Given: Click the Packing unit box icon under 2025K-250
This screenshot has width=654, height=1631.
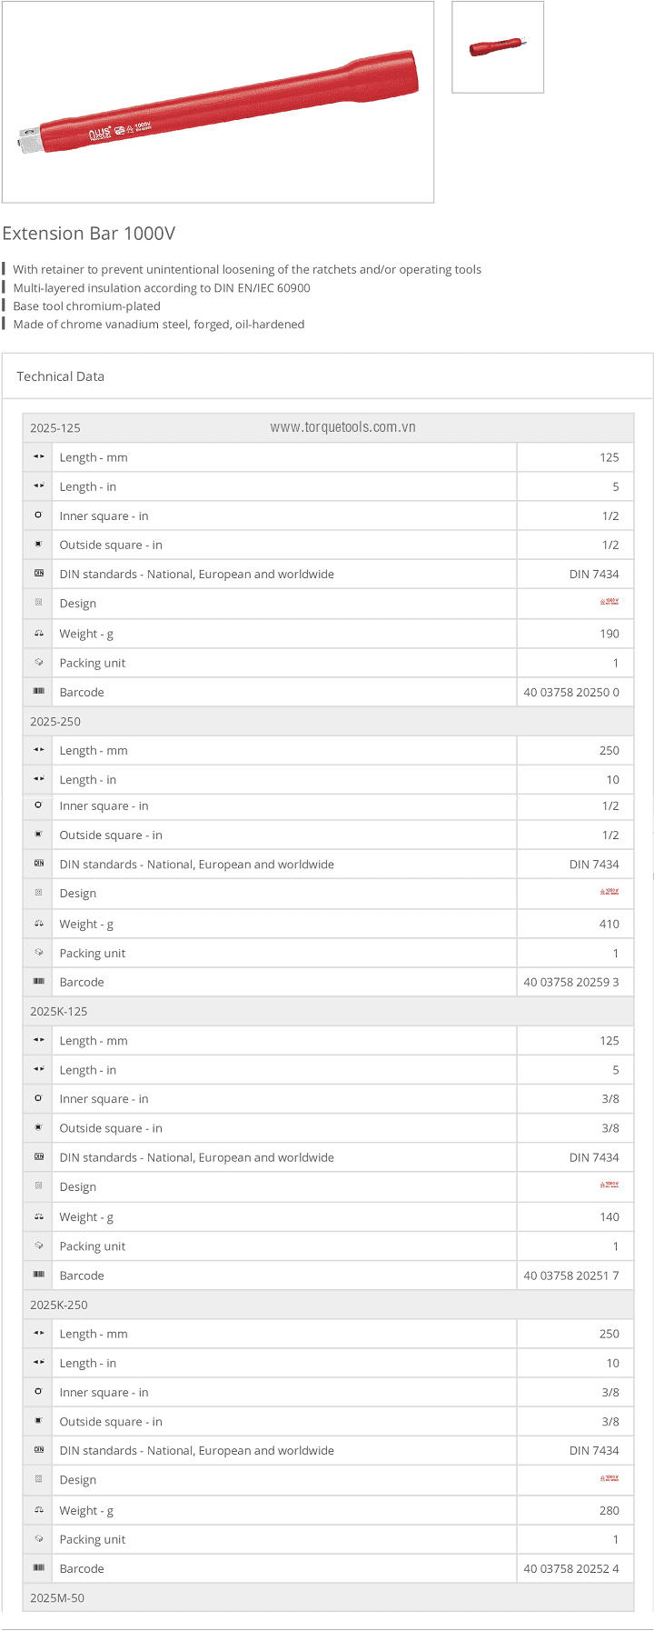Looking at the screenshot, I should click(38, 1539).
